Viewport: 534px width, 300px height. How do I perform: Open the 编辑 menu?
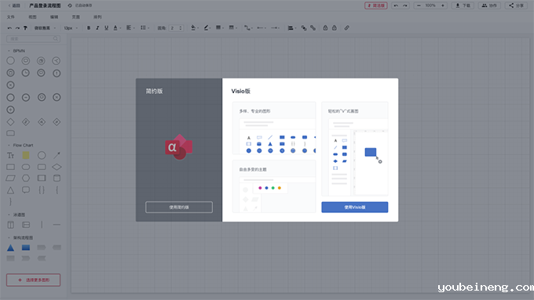coord(54,16)
